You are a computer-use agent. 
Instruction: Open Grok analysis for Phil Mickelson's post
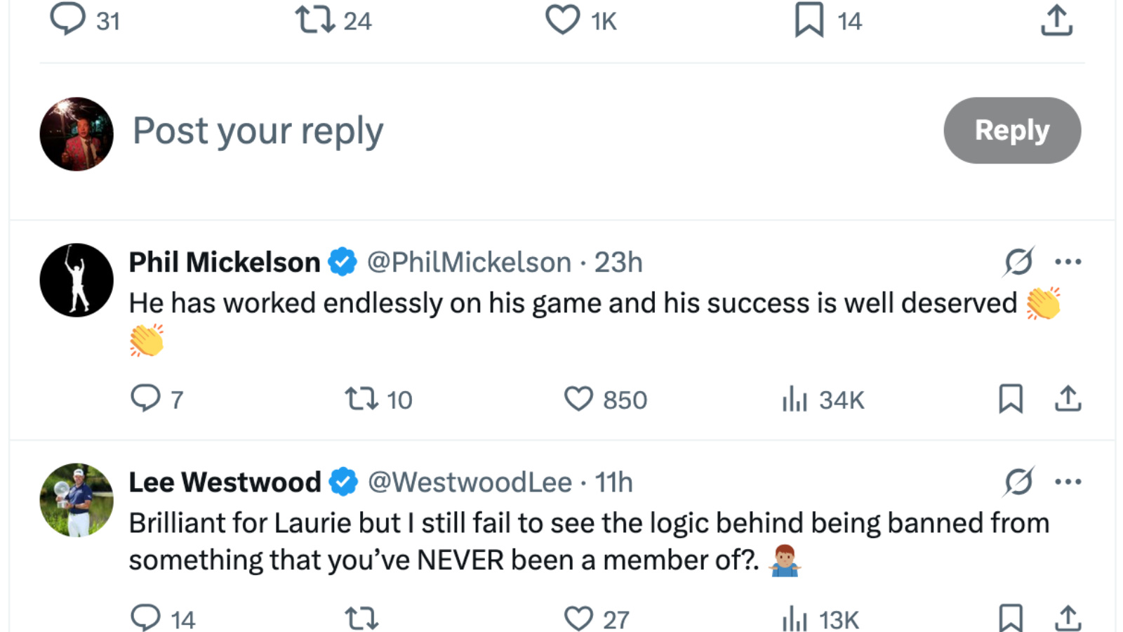pos(1018,261)
